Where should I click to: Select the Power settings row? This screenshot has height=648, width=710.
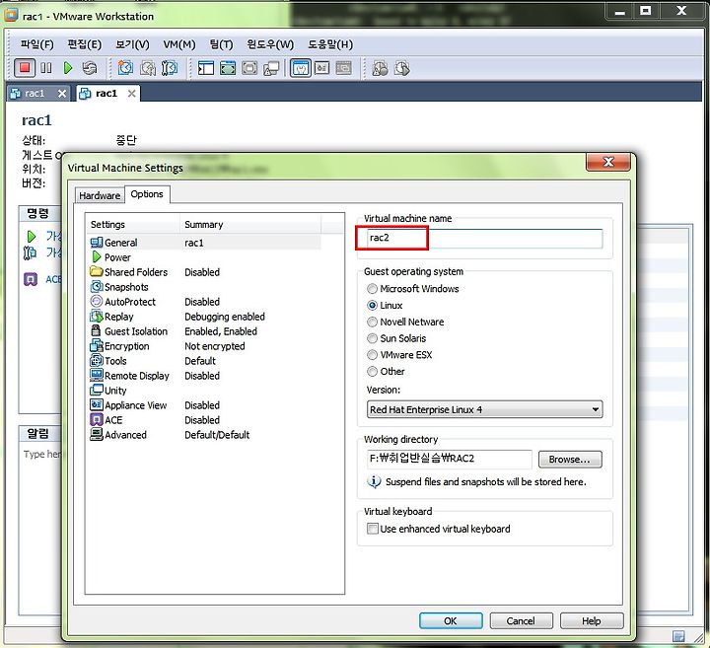point(205,257)
